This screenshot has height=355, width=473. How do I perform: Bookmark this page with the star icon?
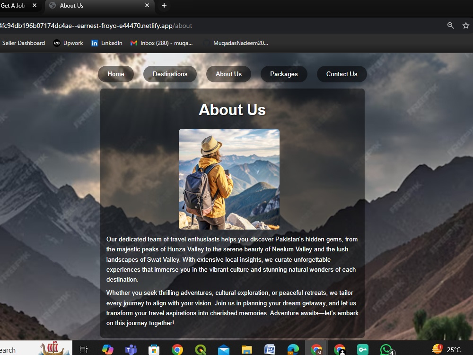[466, 26]
